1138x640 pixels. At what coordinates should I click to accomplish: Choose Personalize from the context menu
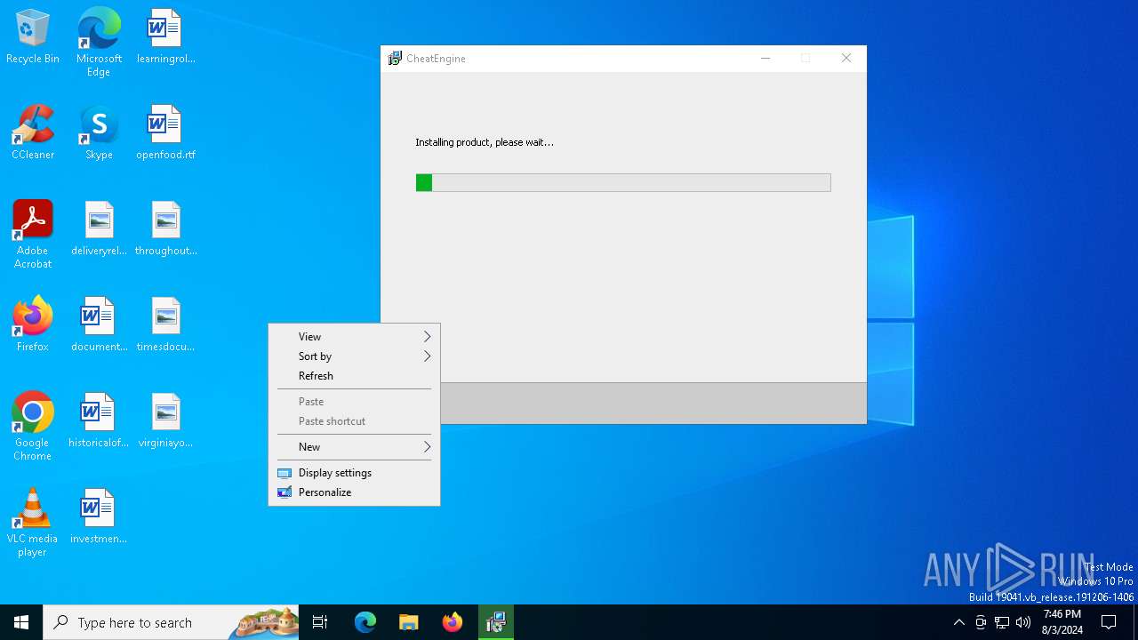354,492
